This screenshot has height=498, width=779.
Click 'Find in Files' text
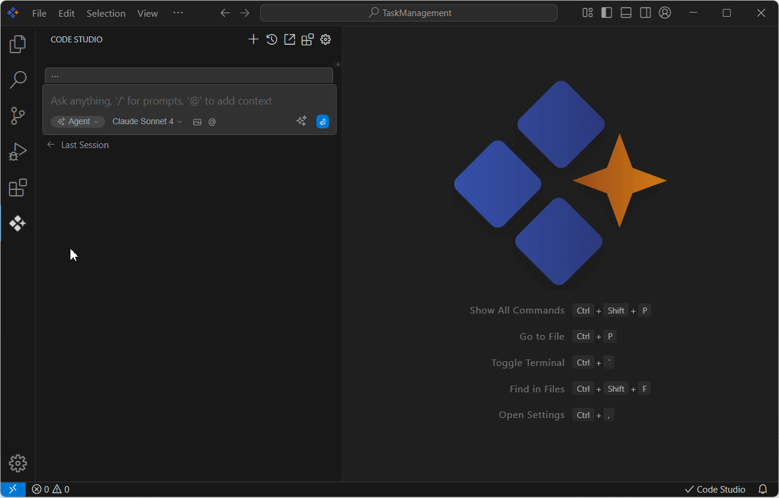(537, 389)
